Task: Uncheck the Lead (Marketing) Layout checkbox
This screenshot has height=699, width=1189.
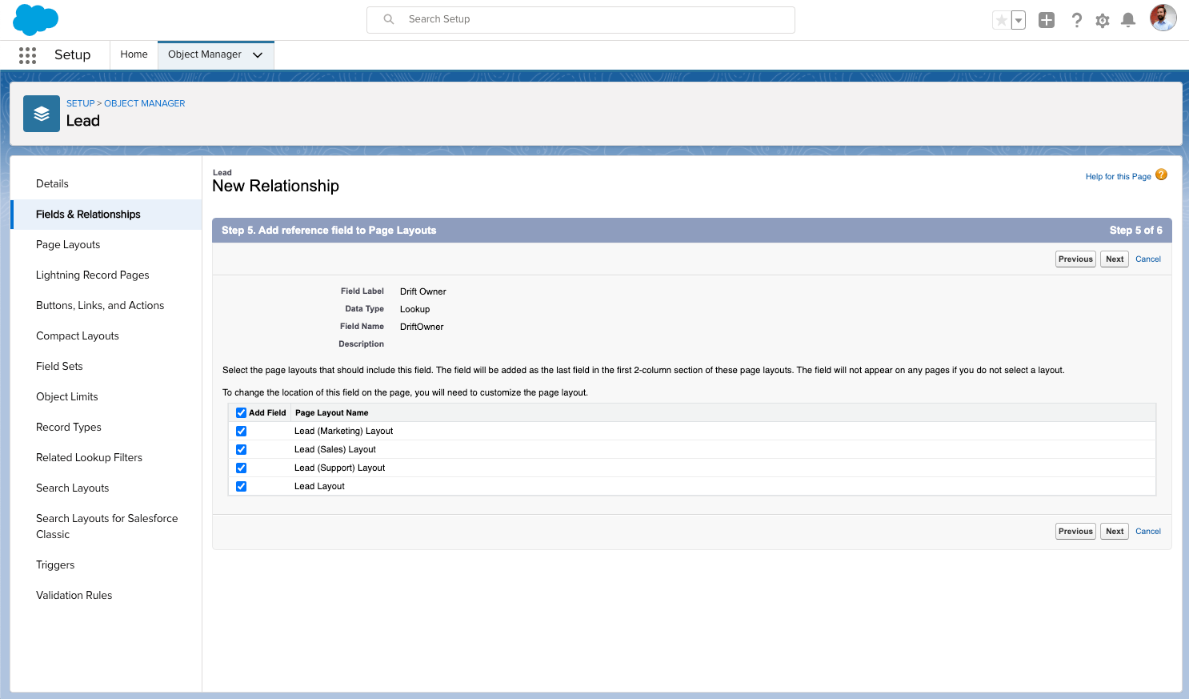Action: [241, 432]
